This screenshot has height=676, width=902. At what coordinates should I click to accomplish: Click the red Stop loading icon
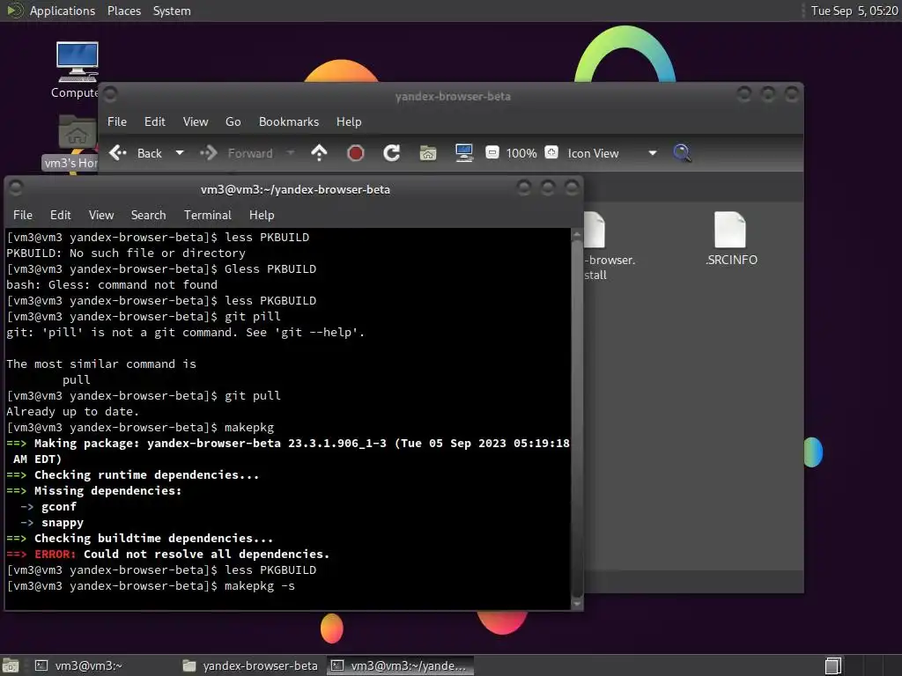pos(356,153)
